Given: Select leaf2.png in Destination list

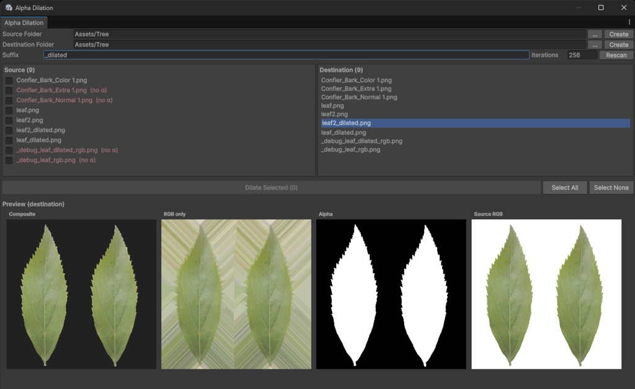Looking at the screenshot, I should tap(334, 114).
